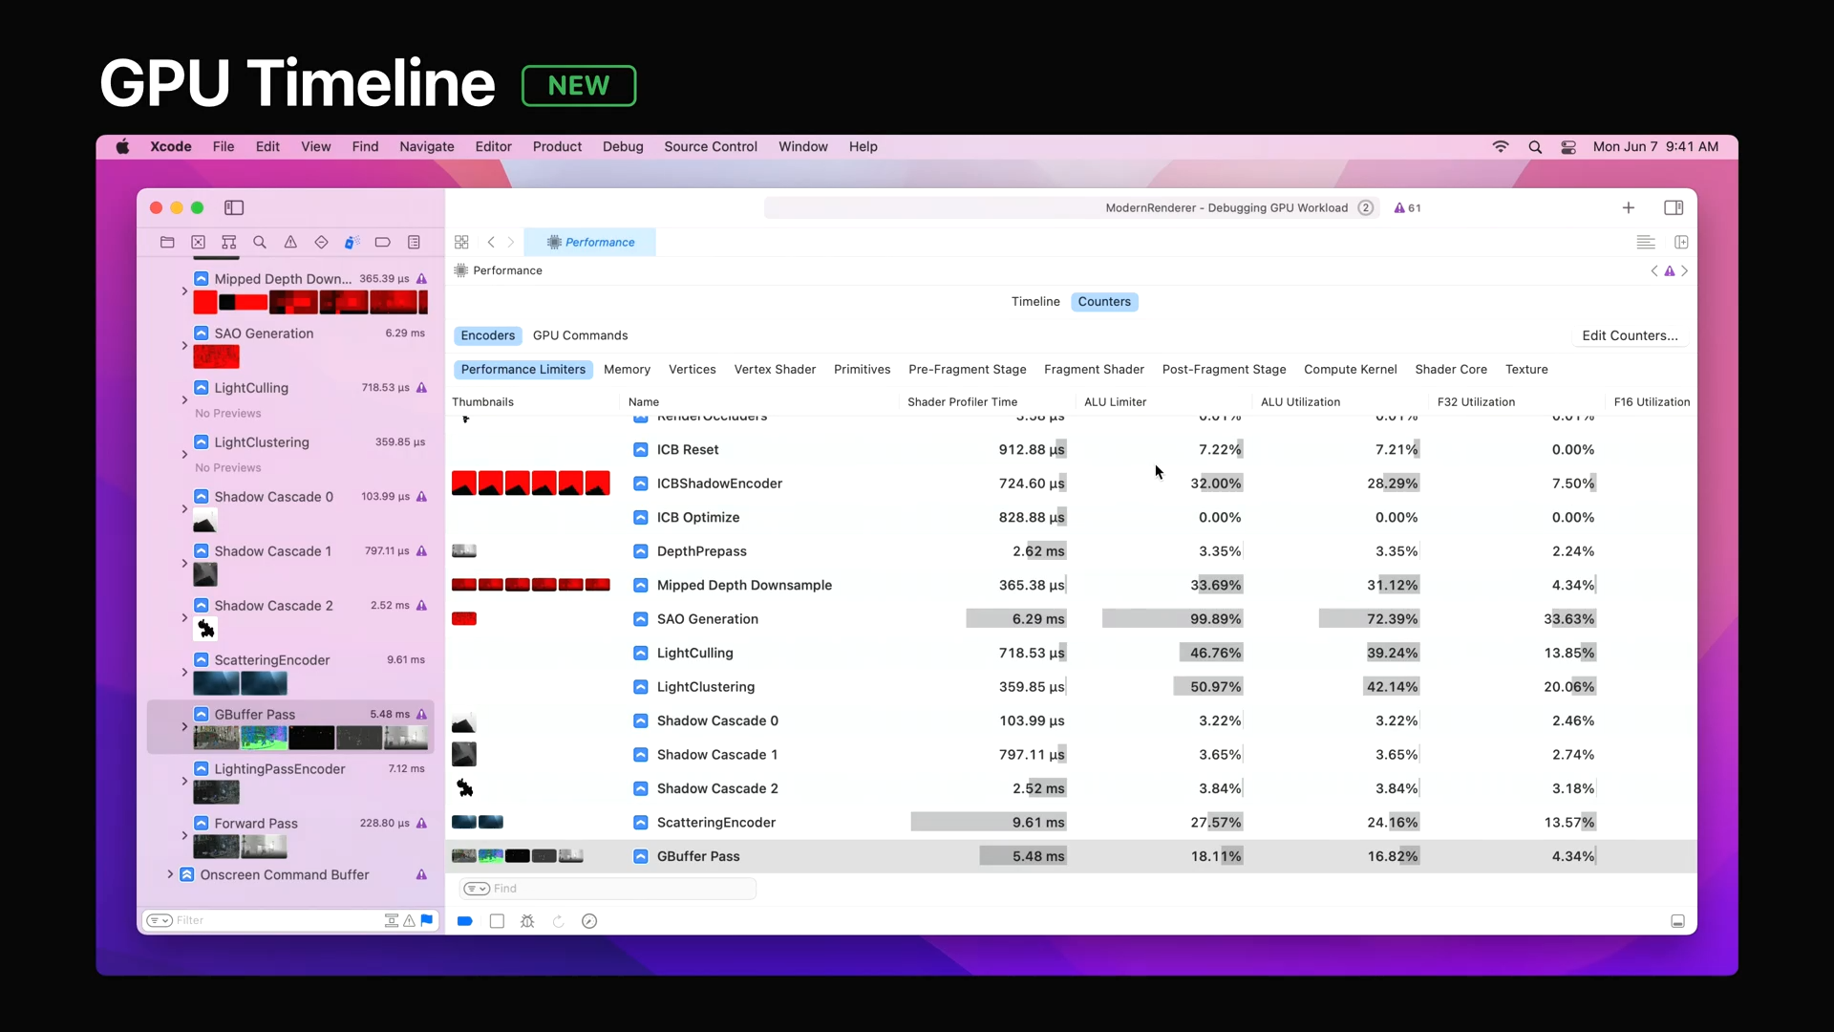Viewport: 1834px width, 1032px height.
Task: Expand the Onscreen Command Buffer item
Action: point(170,874)
